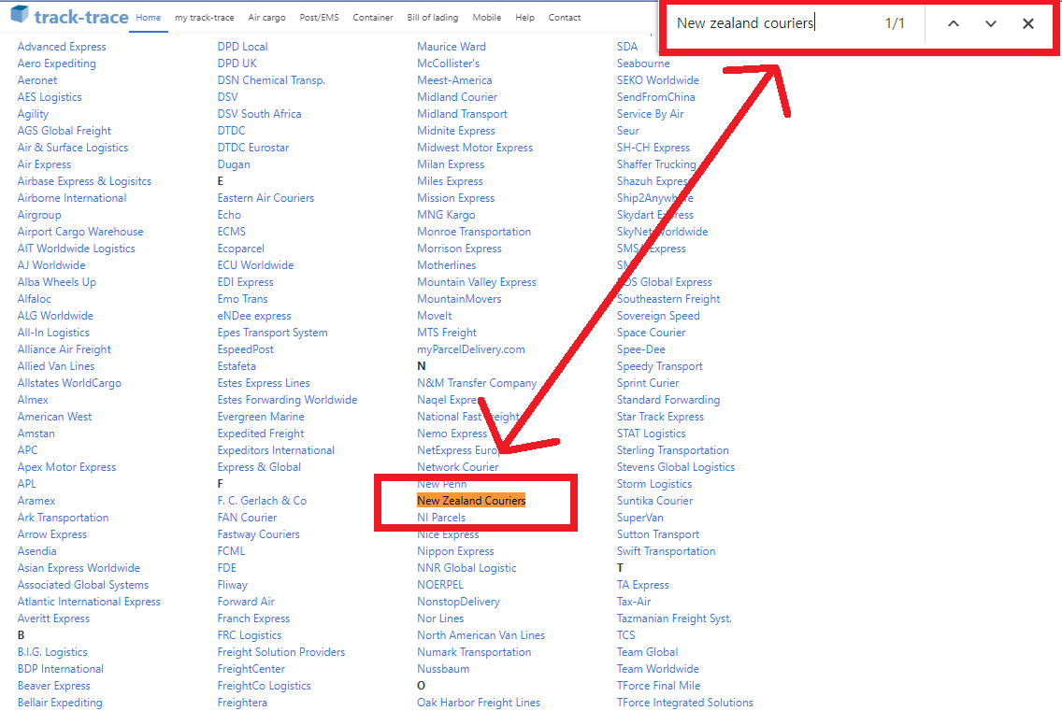Open the Star Track Express link
Viewport: 1062px width, 711px height.
[660, 417]
